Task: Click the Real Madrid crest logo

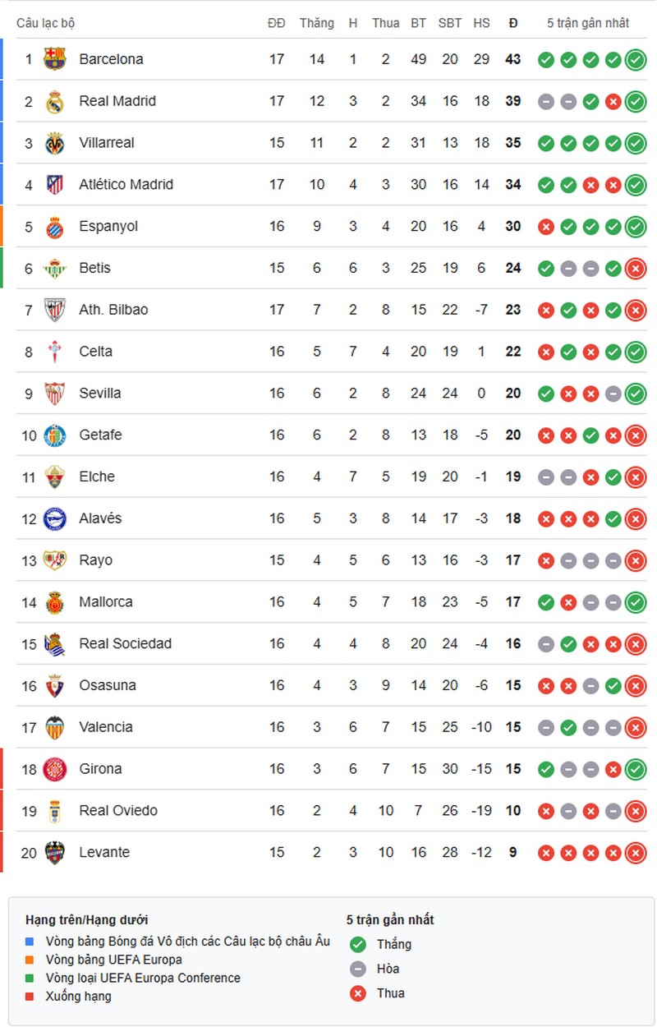Action: click(54, 101)
